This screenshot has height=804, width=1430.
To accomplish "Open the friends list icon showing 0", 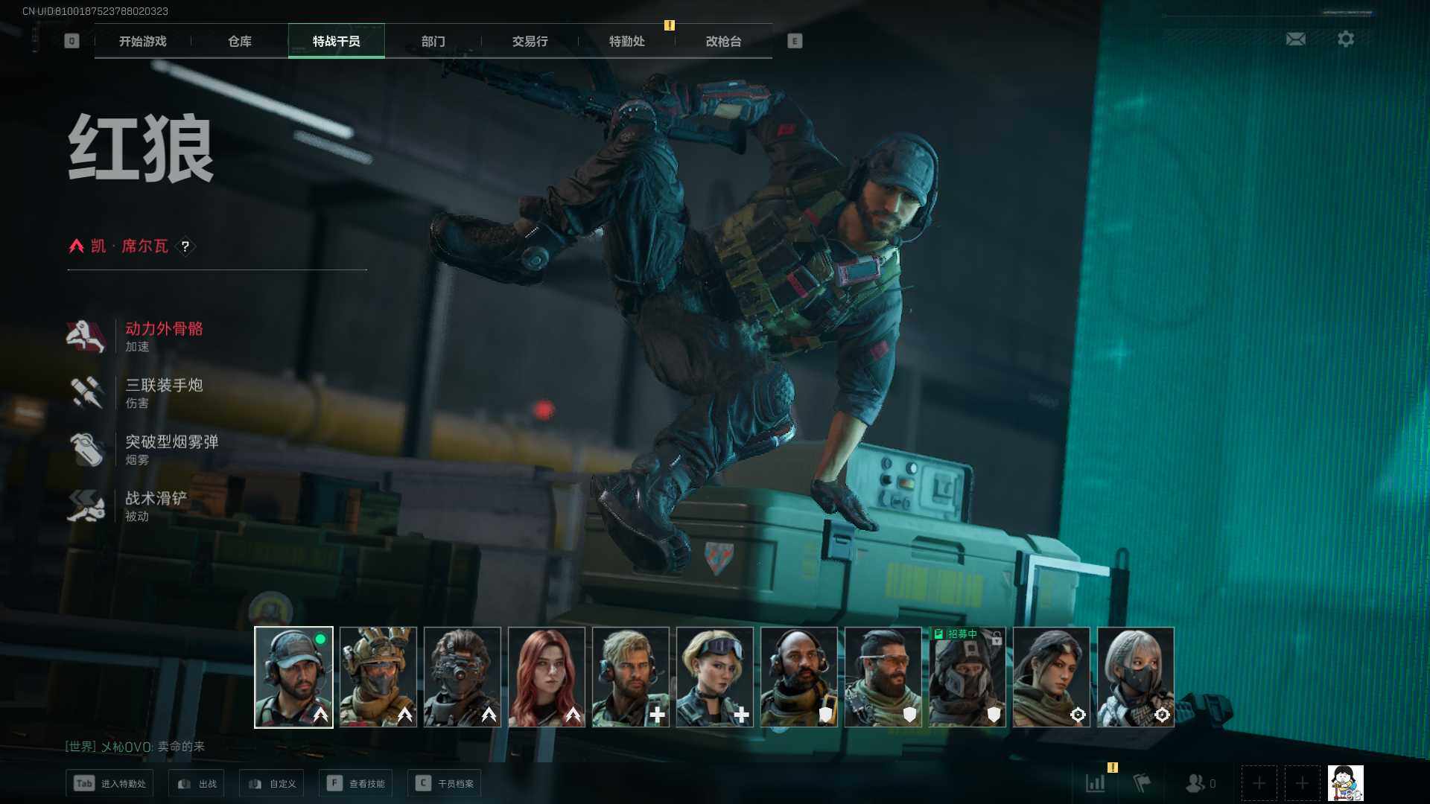I will tap(1200, 783).
